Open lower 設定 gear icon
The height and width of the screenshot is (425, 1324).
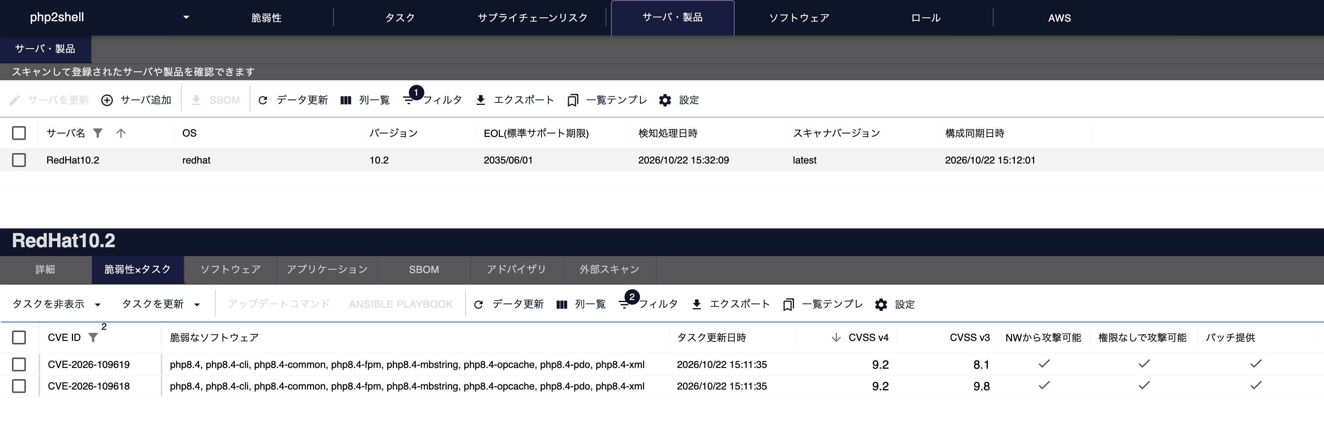pyautogui.click(x=881, y=305)
